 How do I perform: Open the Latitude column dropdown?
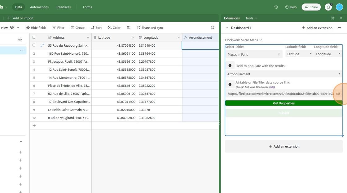click(133, 37)
